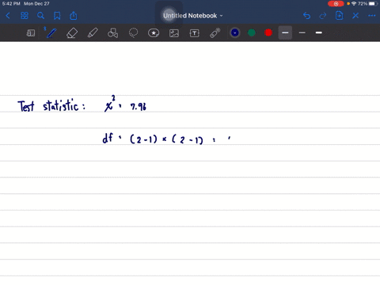This screenshot has height=285, width=380.
Task: Open the share and export menu
Action: click(x=74, y=16)
